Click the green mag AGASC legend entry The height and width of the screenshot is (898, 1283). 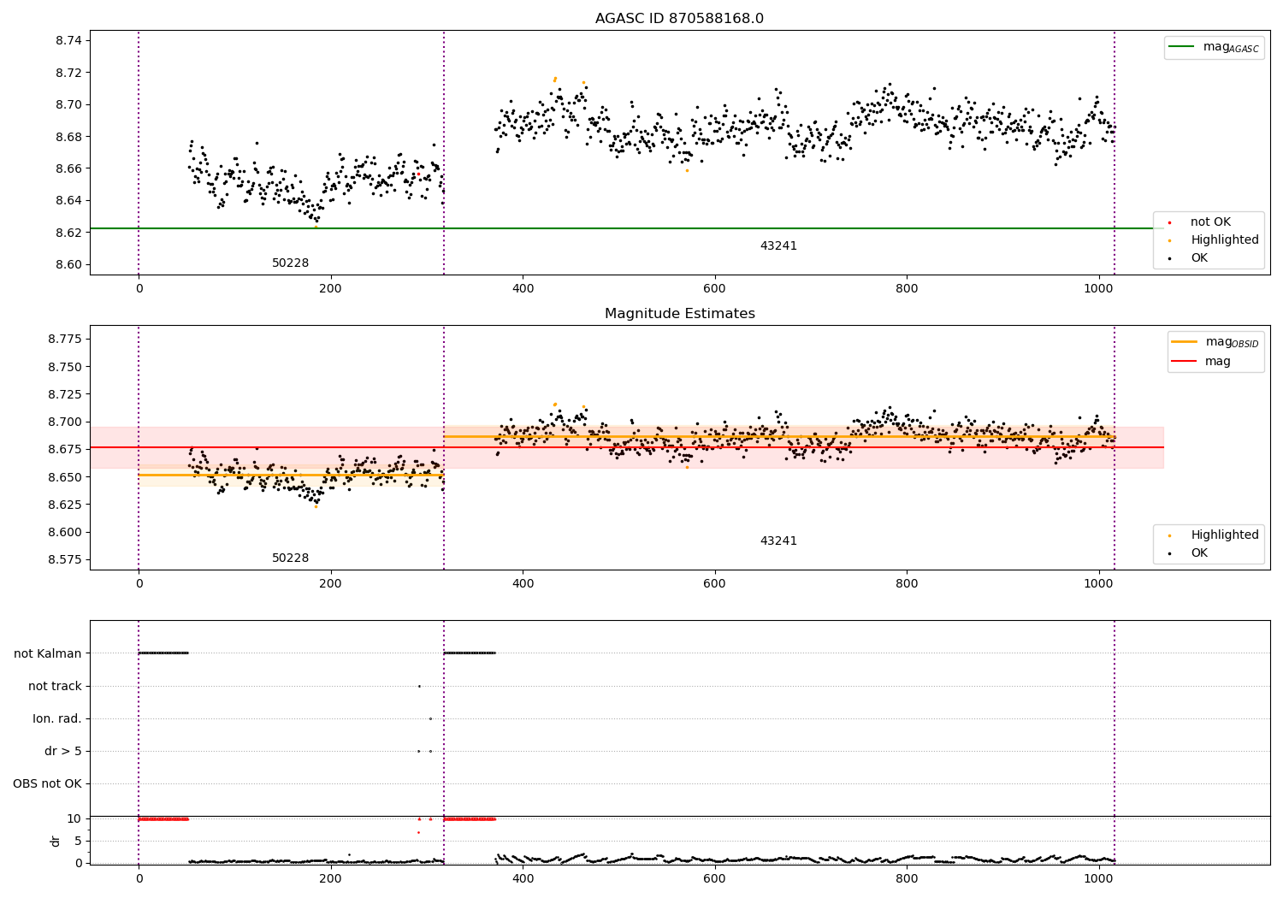[1214, 47]
